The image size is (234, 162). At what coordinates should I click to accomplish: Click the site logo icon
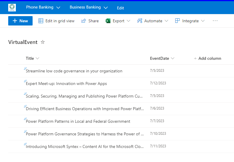click(12, 8)
